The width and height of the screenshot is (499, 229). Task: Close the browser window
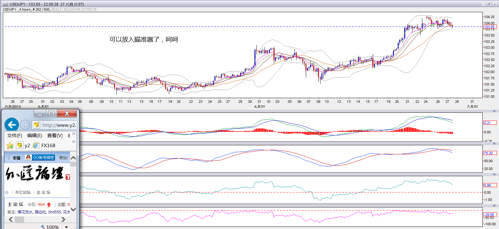point(67,113)
